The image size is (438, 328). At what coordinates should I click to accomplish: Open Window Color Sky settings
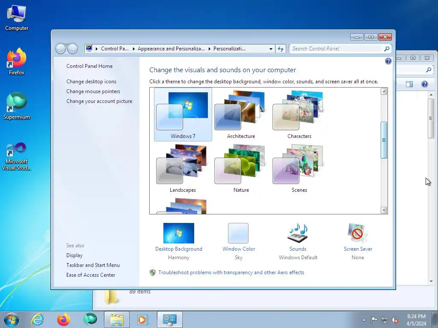coord(239,242)
